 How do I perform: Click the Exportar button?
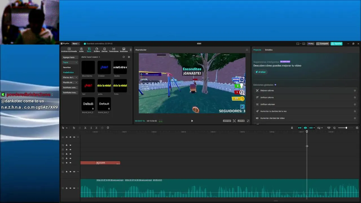pyautogui.click(x=336, y=44)
